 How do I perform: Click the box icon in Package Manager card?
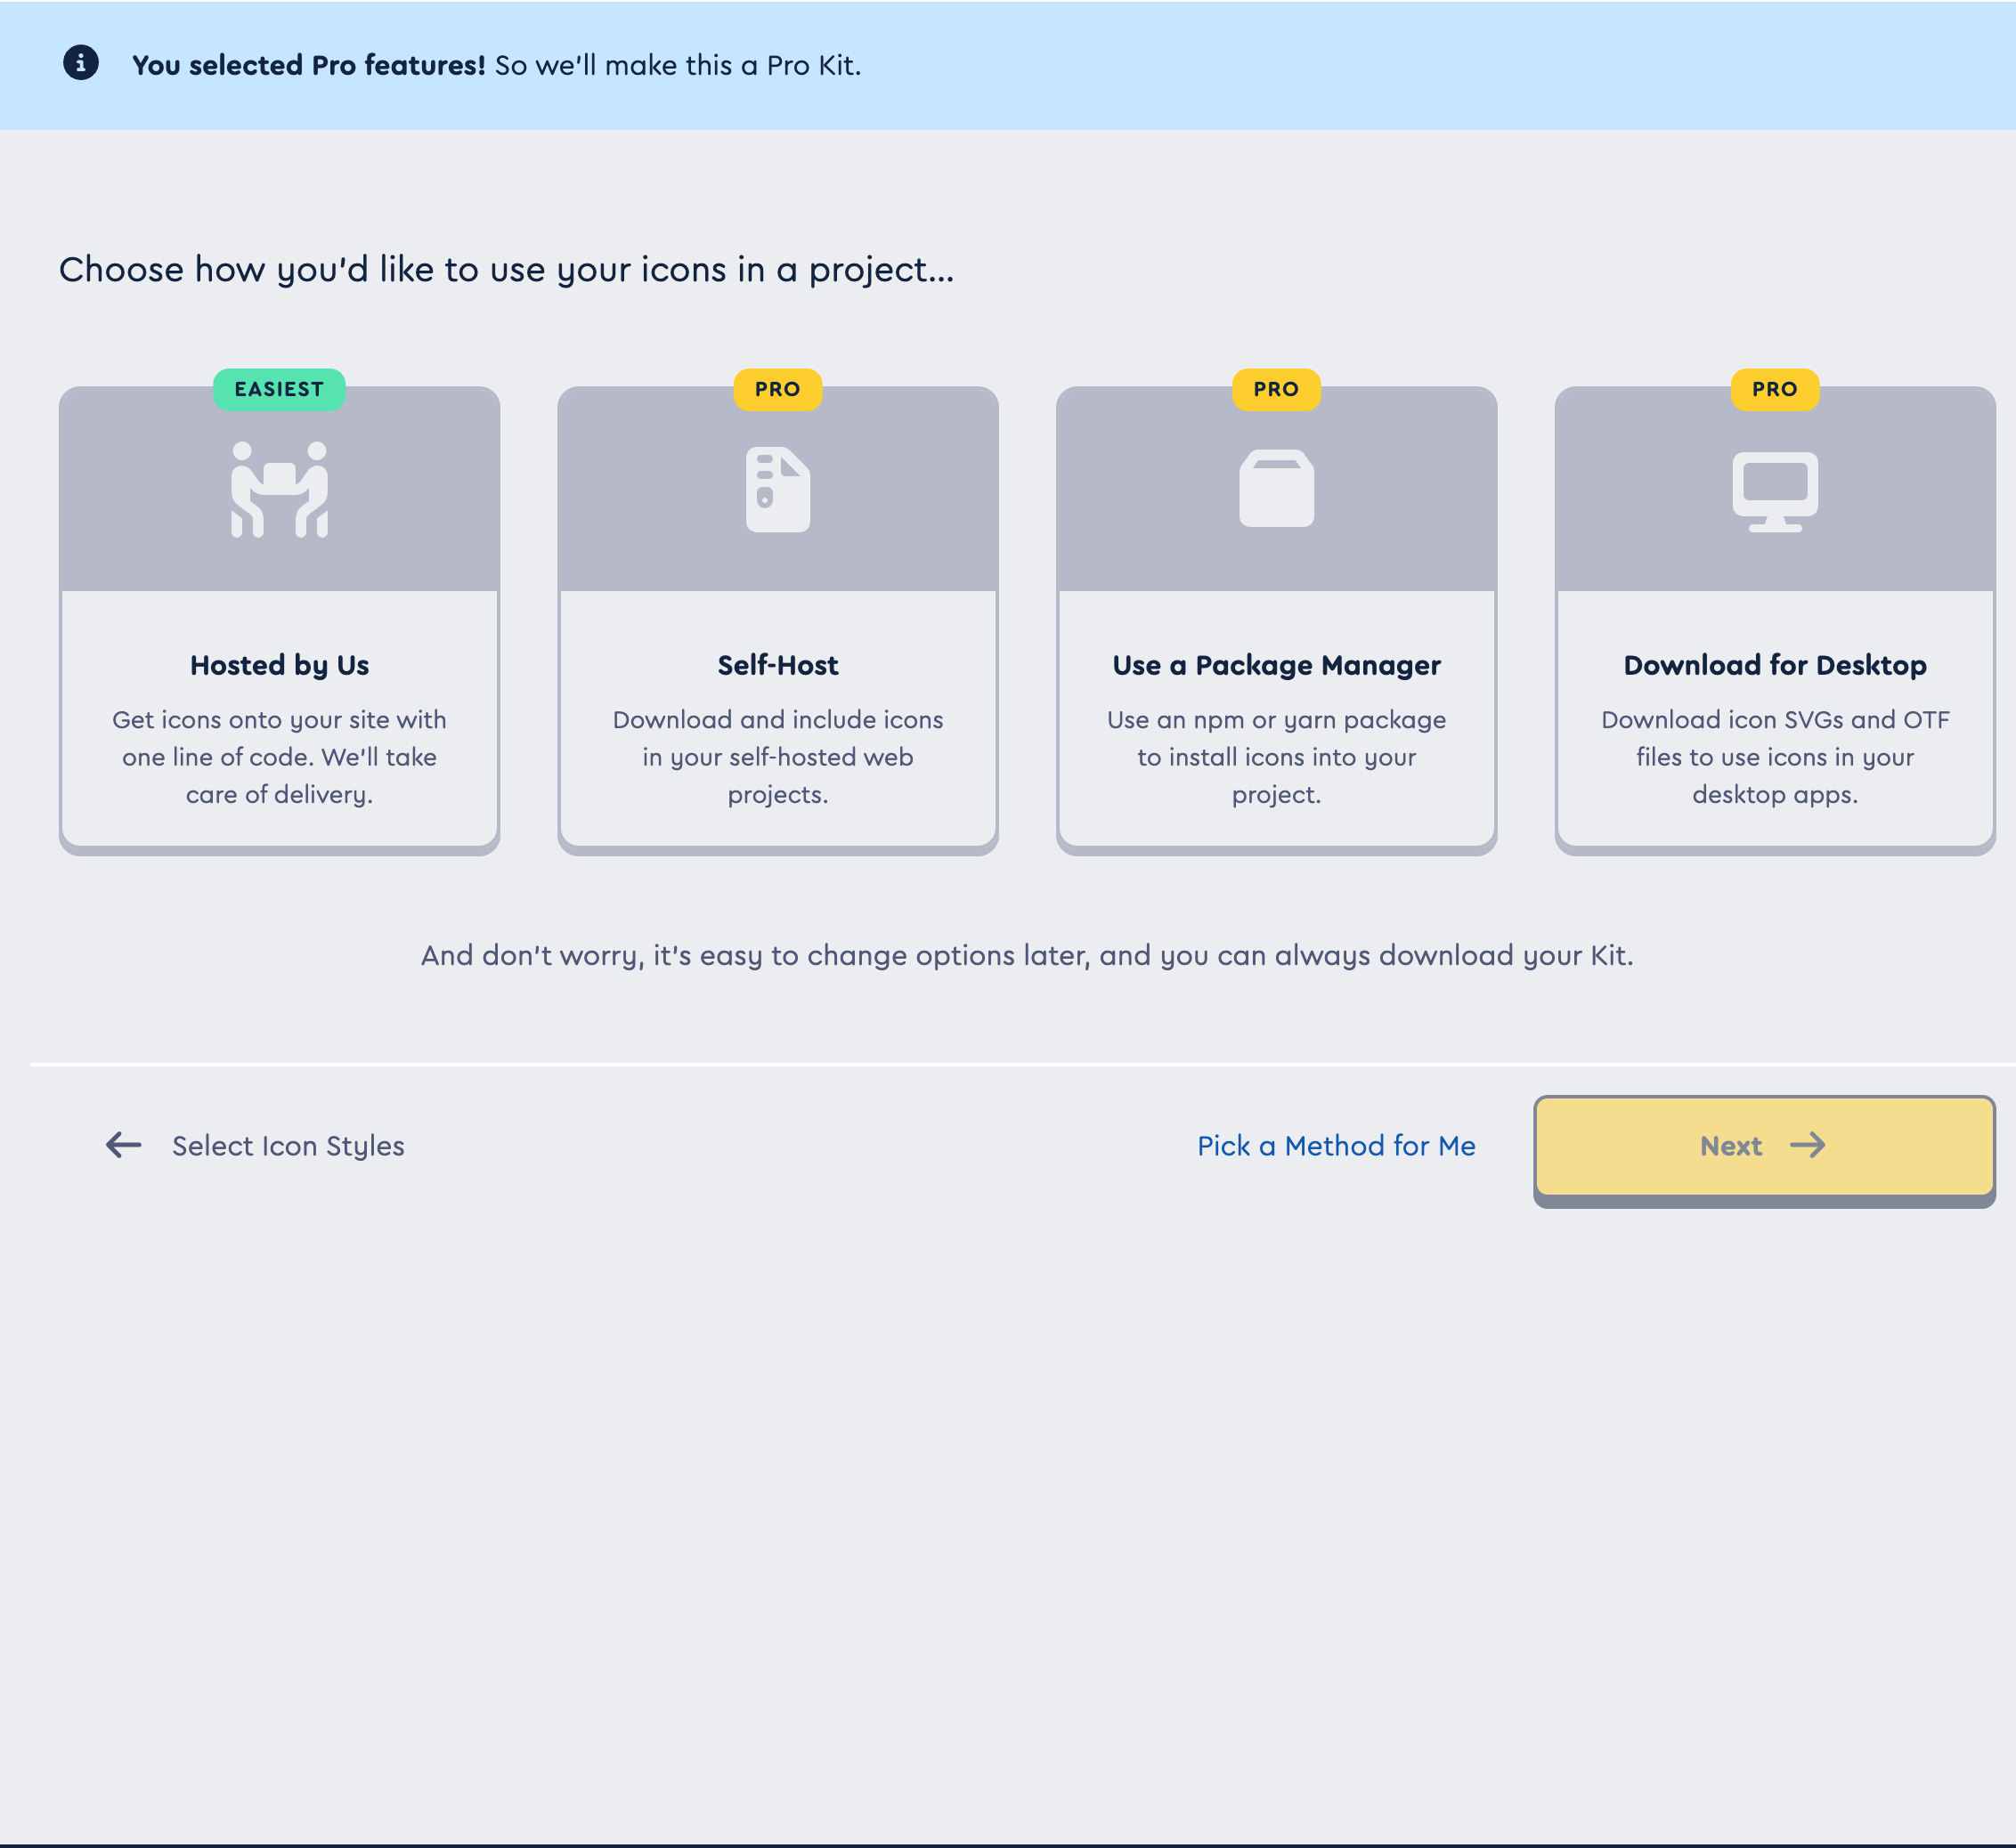(1276, 489)
